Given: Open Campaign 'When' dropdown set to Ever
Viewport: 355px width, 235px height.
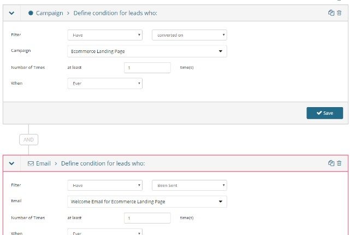Looking at the screenshot, I should coord(105,84).
